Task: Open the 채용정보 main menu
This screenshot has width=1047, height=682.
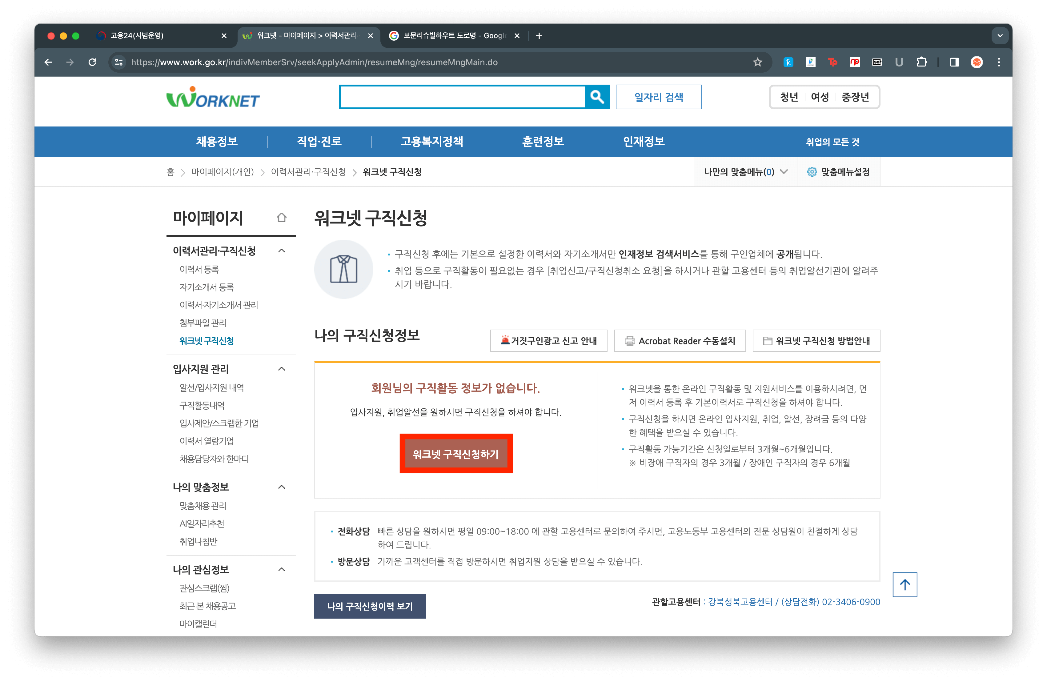Action: click(216, 142)
